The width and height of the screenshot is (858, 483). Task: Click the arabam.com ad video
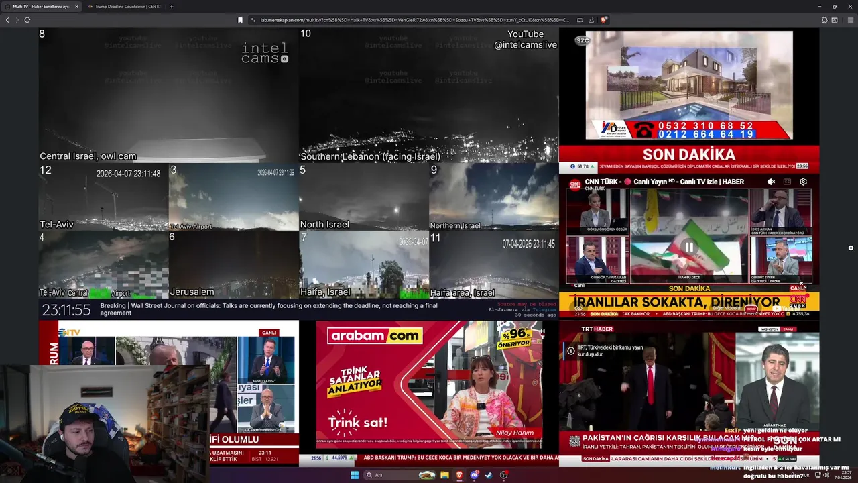[429, 393]
